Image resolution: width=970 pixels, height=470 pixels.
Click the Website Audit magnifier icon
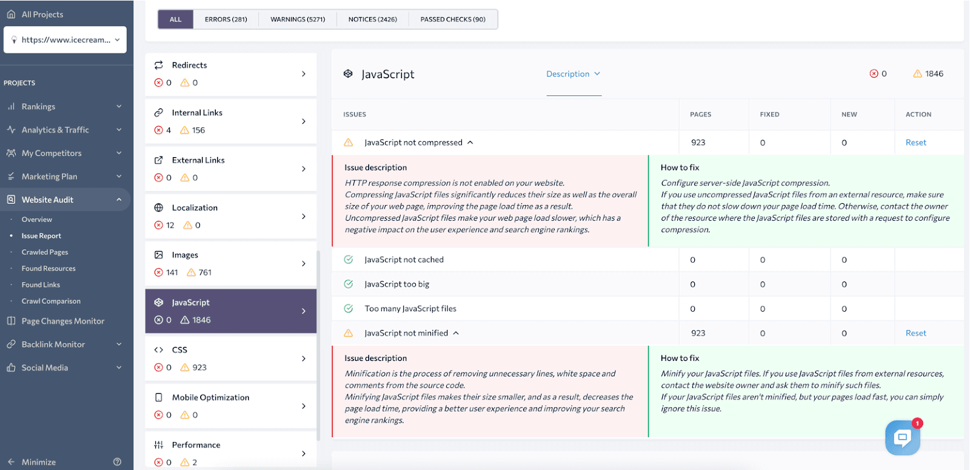(11, 200)
